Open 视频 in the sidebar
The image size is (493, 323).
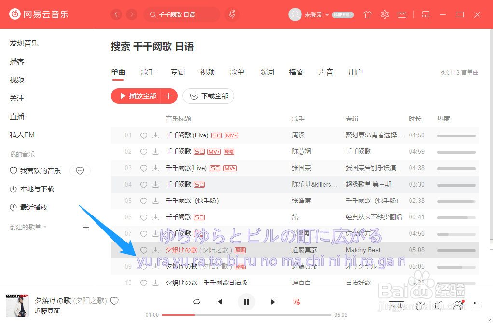click(x=17, y=80)
